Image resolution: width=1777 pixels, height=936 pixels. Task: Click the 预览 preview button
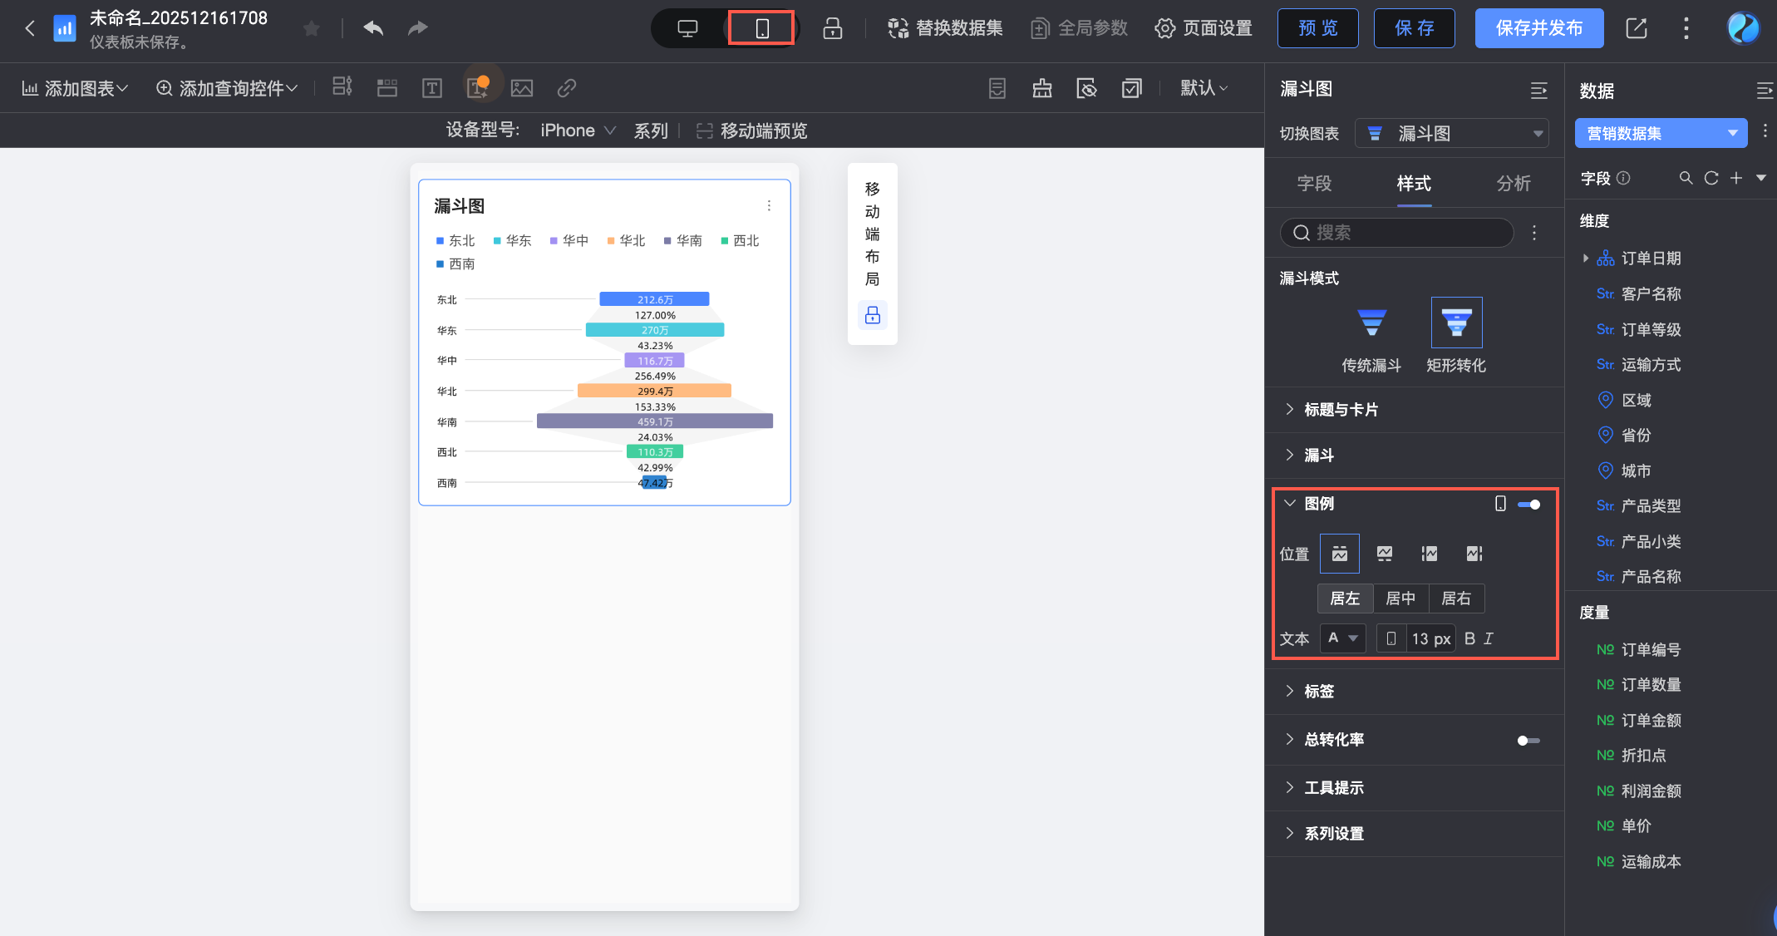click(x=1317, y=28)
